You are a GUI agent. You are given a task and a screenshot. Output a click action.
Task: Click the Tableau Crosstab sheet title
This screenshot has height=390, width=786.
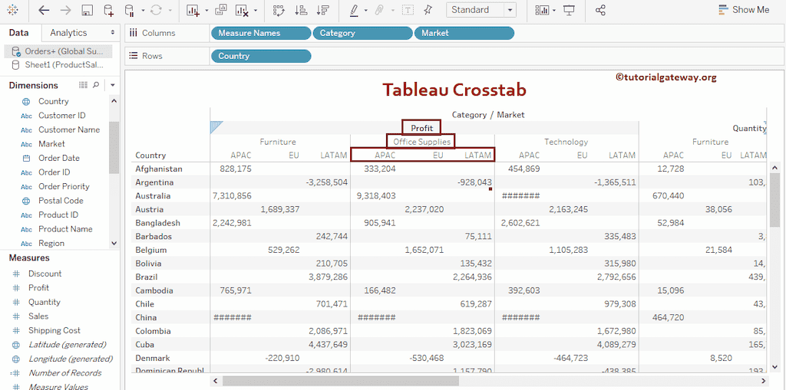[454, 90]
